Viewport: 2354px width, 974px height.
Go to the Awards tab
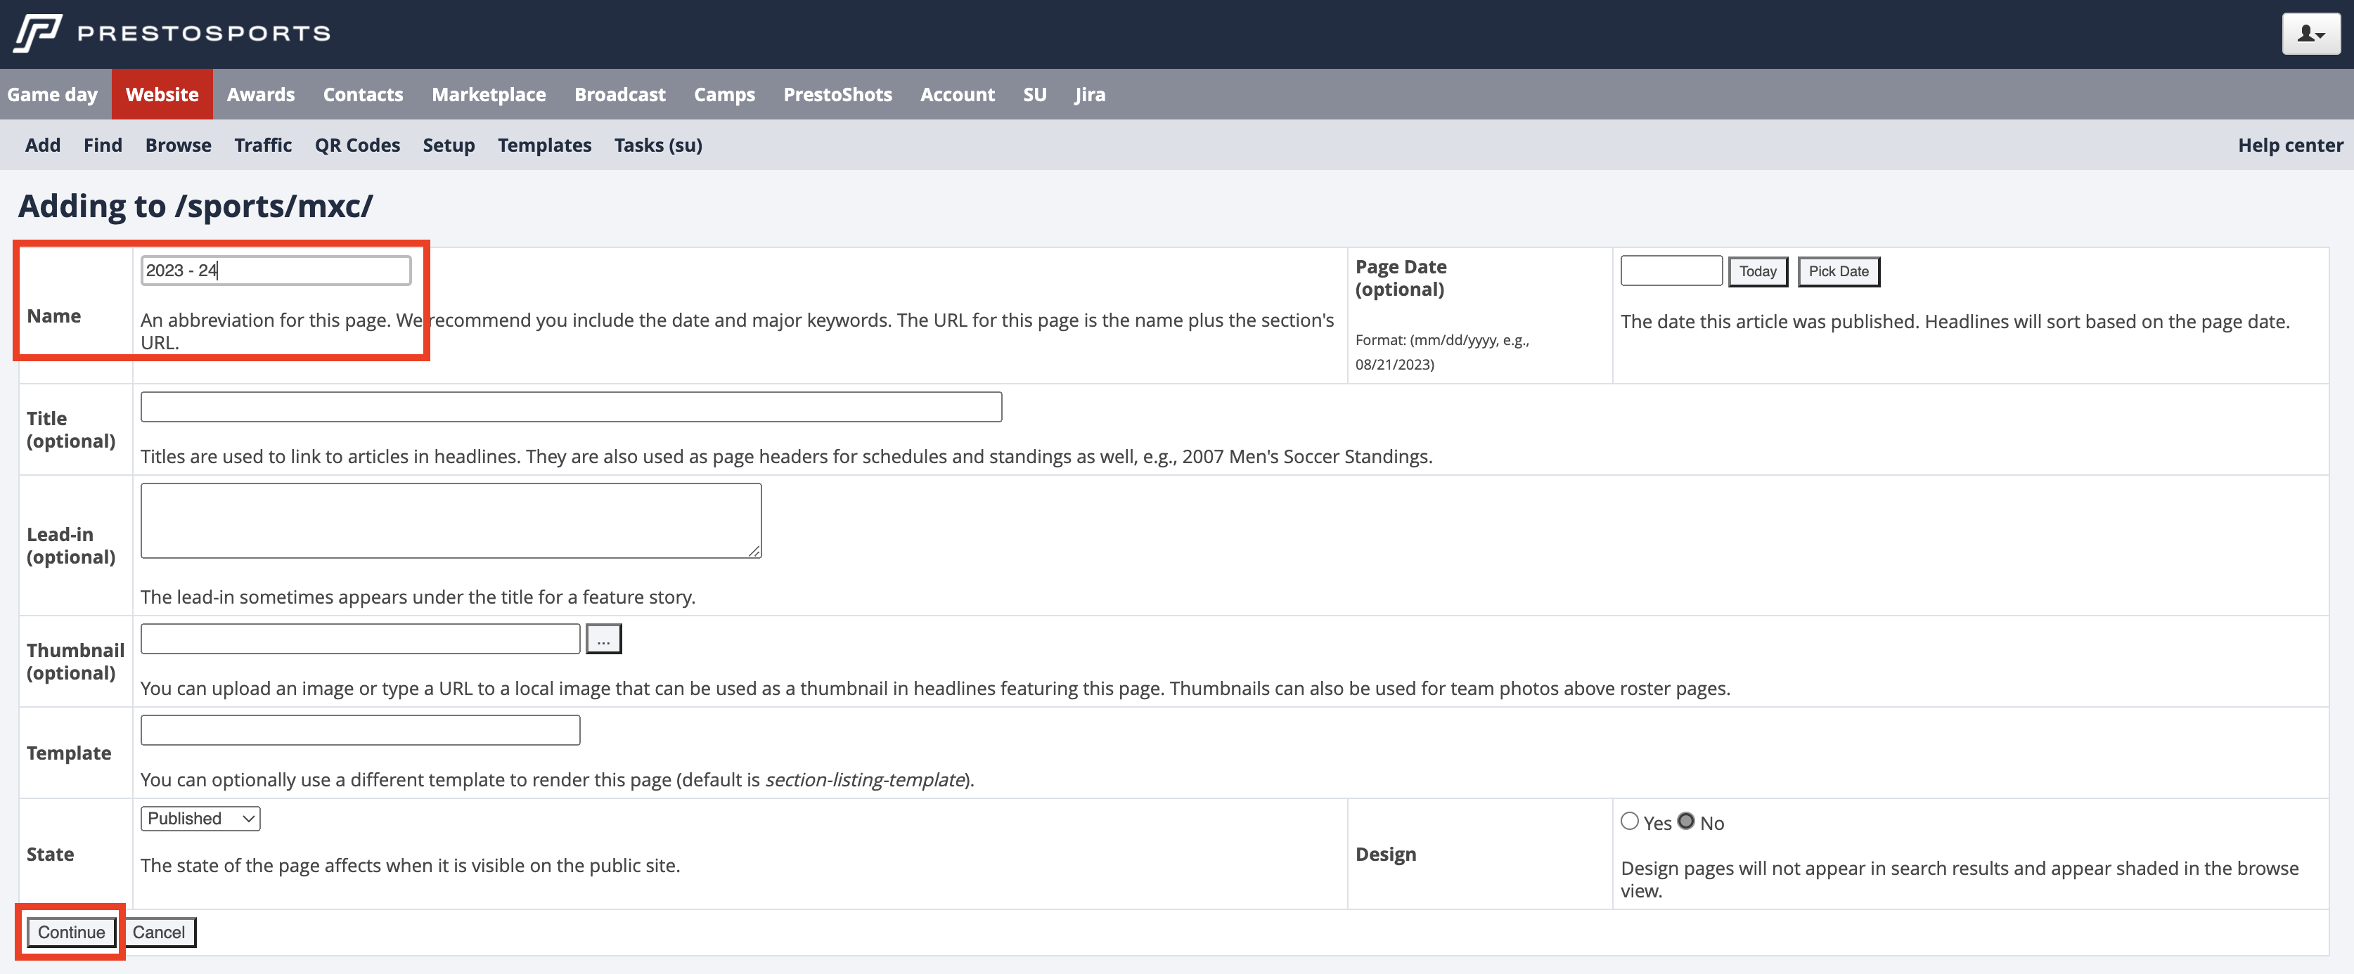tap(260, 94)
